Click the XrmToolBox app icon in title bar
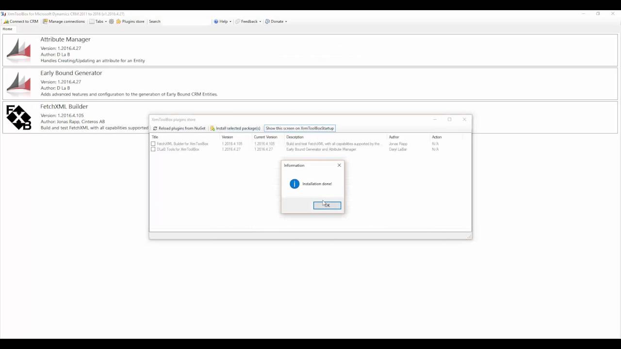Viewport: 621px width, 349px height. [3, 14]
